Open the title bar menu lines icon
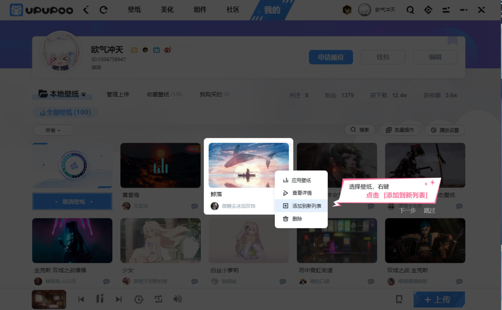Image resolution: width=502 pixels, height=310 pixels. coord(446,10)
